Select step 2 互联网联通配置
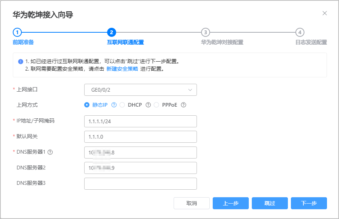 click(112, 32)
